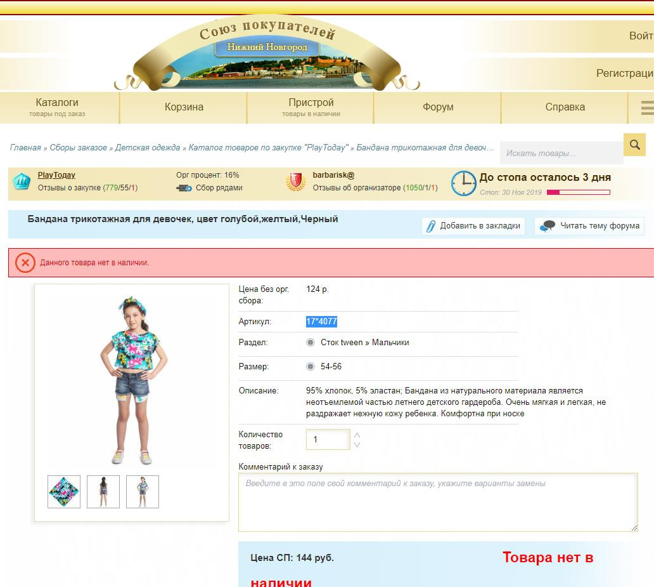Click the clock icon near stop countdown
Screen dimensions: 654x587
point(463,183)
